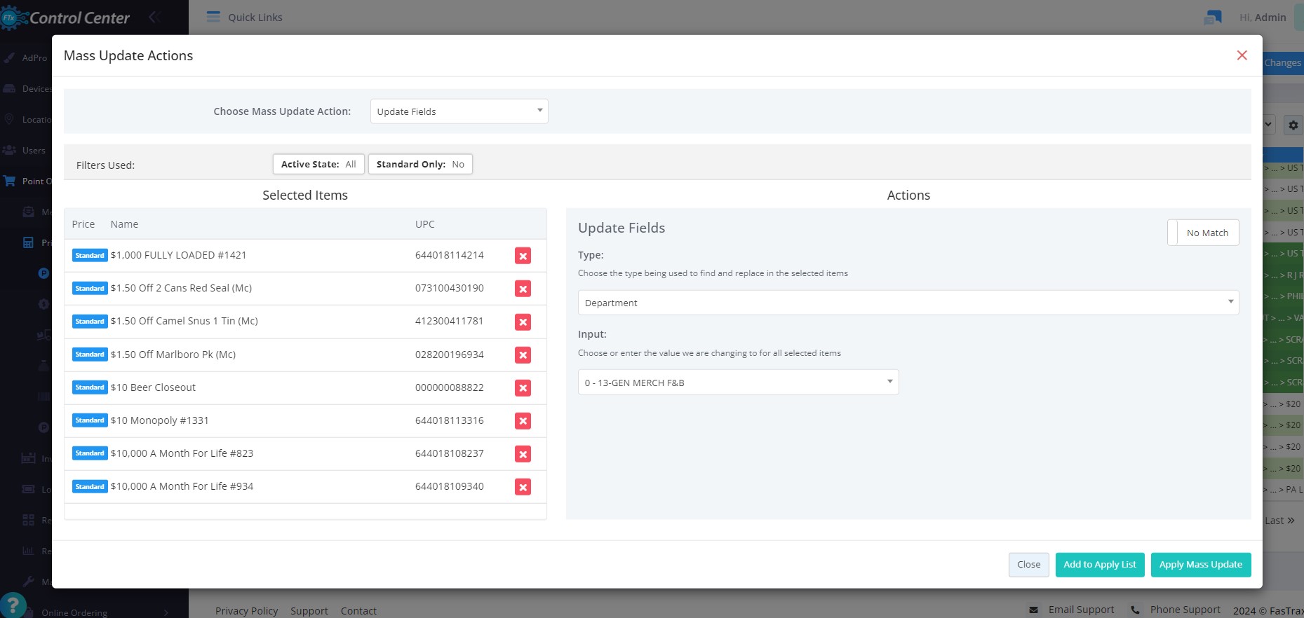Screen dimensions: 1304x618
Task: Remove $1.50 Off Camel Snus item
Action: (x=523, y=322)
